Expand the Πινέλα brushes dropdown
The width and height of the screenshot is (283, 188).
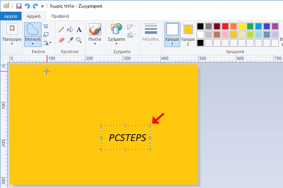coord(95,44)
